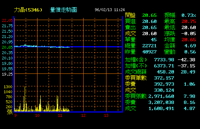Image resolution: width=200 pixels, height=129 pixels.
Task: Click the 變動 value 0.56
Action: [x=190, y=52]
